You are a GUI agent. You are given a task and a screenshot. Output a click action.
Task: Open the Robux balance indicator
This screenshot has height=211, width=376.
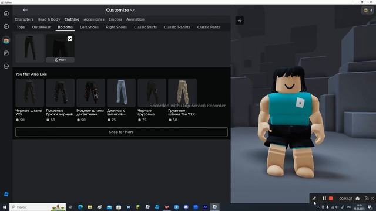click(367, 11)
